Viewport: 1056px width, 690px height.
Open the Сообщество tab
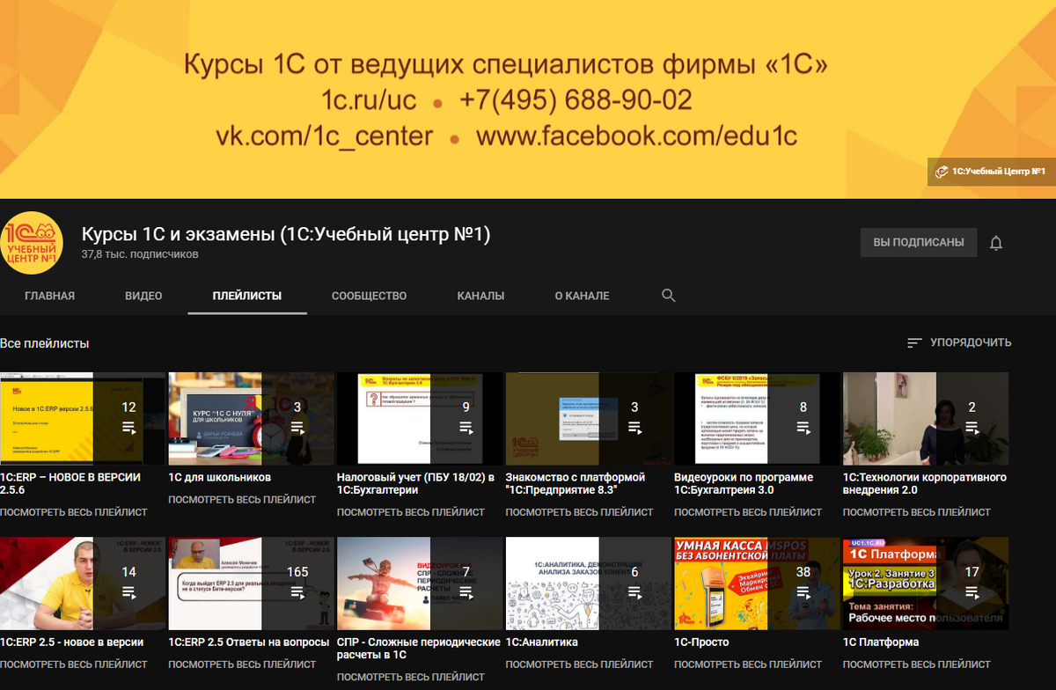[369, 296]
